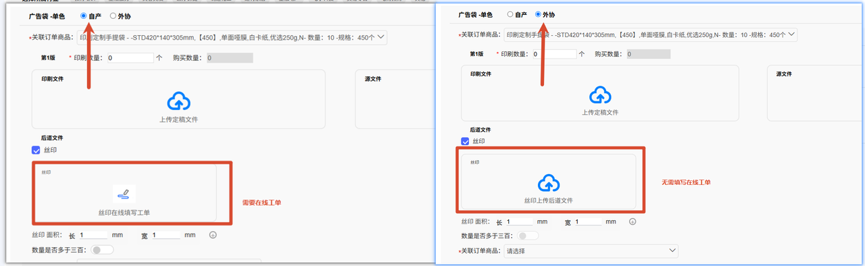Click the 长 input field in the right panel

(x=519, y=221)
